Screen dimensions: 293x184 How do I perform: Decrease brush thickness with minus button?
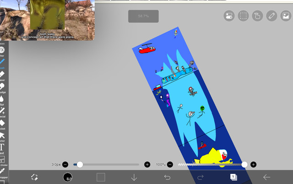(65, 165)
